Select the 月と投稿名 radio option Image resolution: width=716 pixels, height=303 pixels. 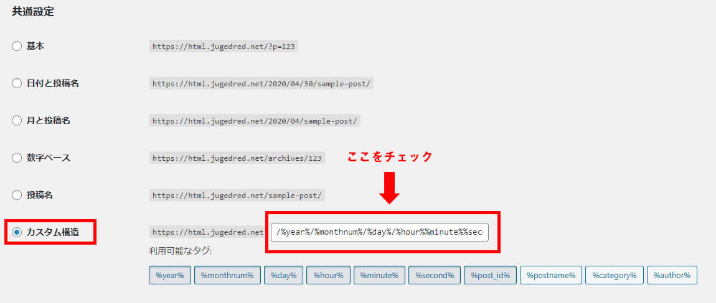pyautogui.click(x=17, y=120)
